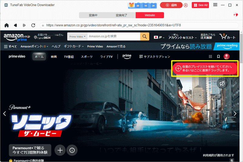Open 返品もこちら 注文履歴 link

point(208,36)
